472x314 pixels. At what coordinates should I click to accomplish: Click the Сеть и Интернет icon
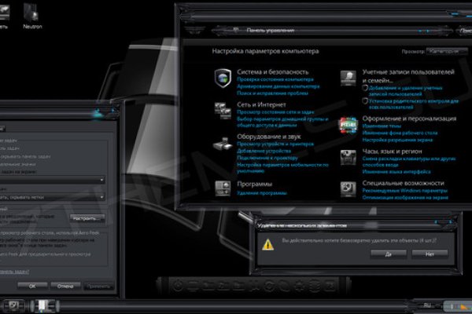pyautogui.click(x=222, y=110)
